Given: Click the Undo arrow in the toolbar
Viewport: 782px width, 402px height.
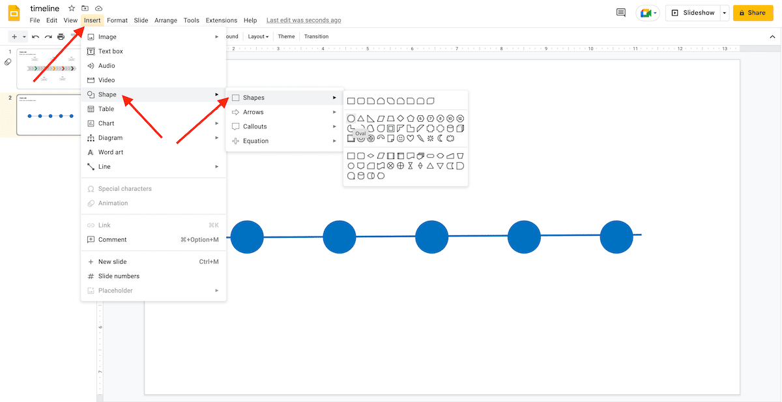Looking at the screenshot, I should [x=35, y=36].
